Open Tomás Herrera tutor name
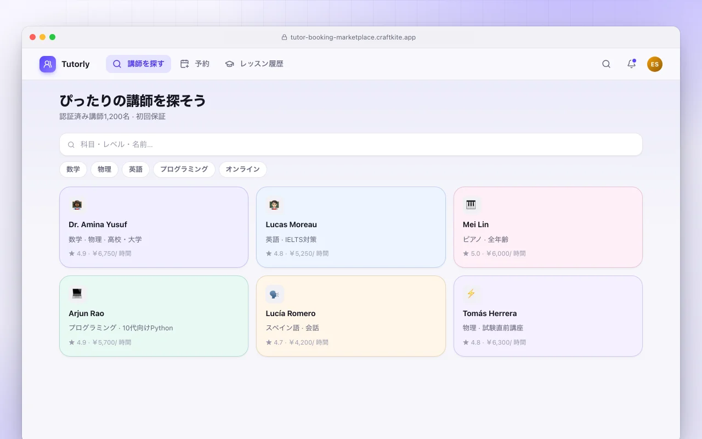 click(490, 313)
